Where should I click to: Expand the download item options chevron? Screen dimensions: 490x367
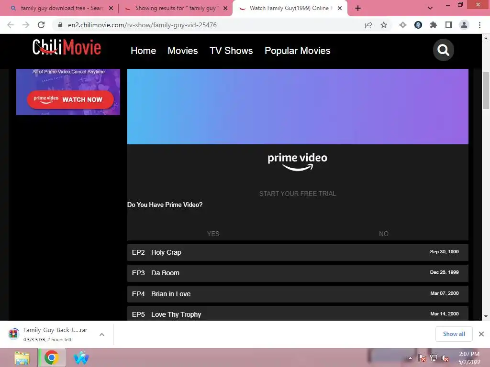tap(101, 334)
